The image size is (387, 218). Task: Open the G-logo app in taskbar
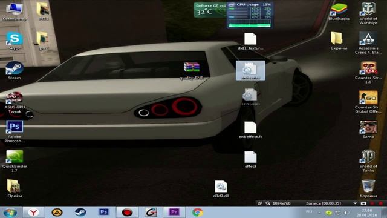(151, 213)
